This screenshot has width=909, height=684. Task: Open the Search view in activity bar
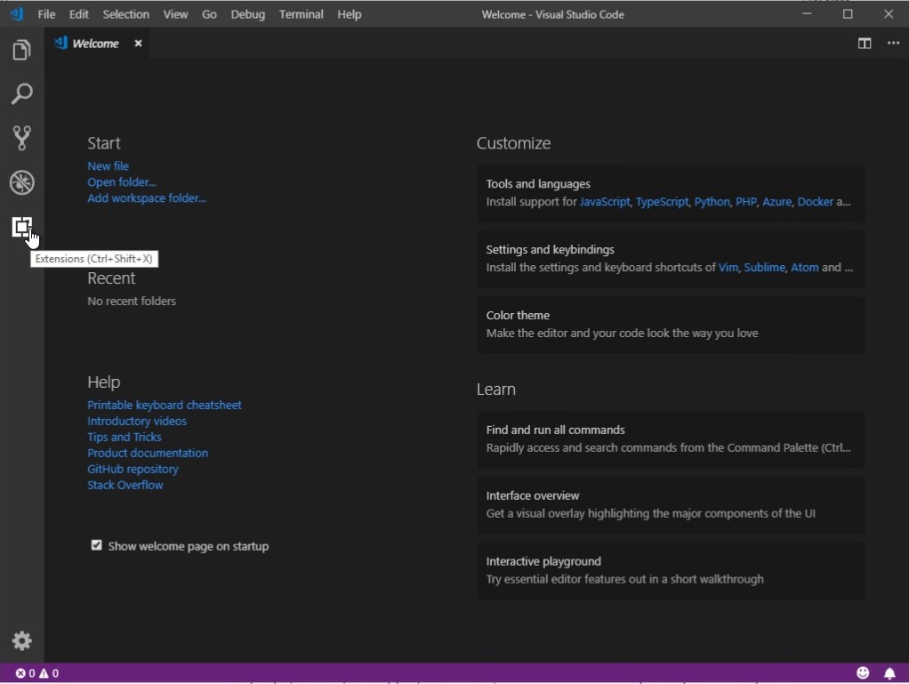[21, 94]
